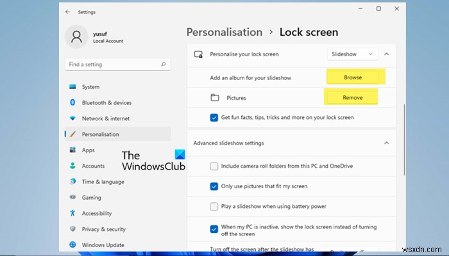Click the Accounts person icon
Image resolution: width=449 pixels, height=256 pixels.
pyautogui.click(x=72, y=166)
